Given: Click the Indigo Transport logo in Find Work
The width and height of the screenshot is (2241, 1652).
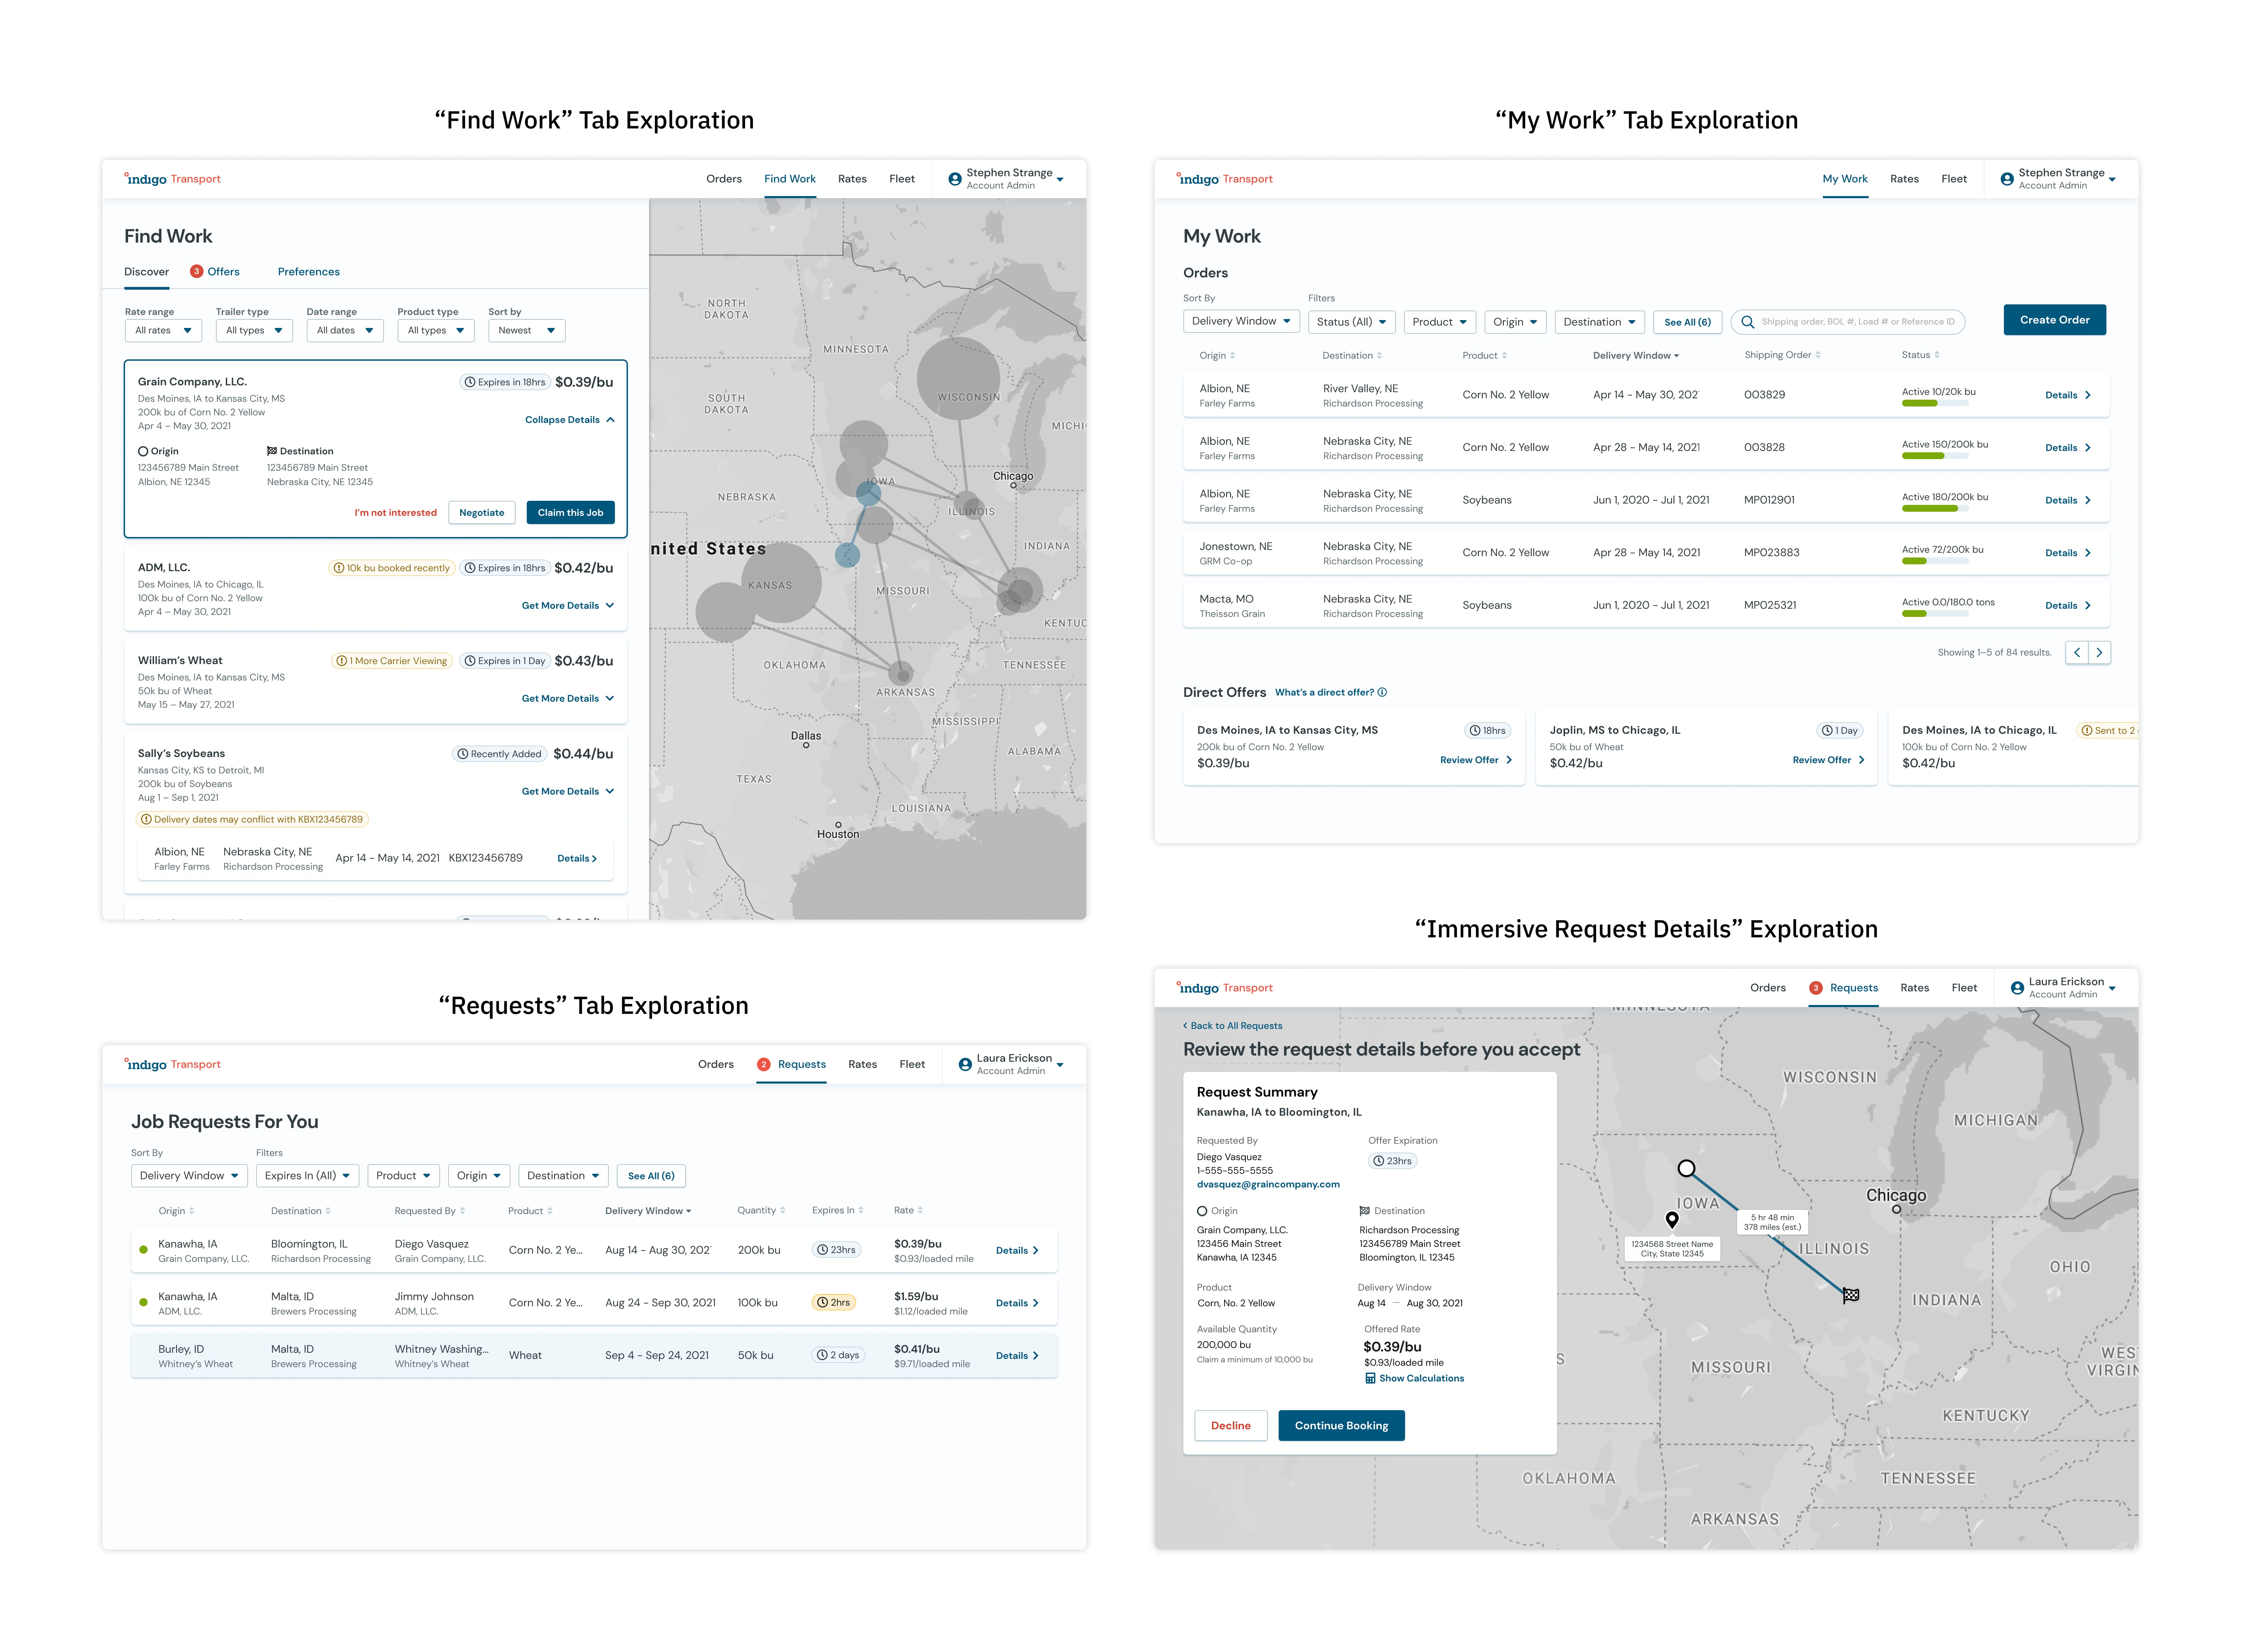Looking at the screenshot, I should 172,179.
